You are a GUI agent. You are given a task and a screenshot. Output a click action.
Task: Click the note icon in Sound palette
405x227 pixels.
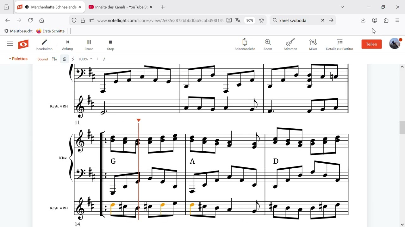click(x=104, y=59)
